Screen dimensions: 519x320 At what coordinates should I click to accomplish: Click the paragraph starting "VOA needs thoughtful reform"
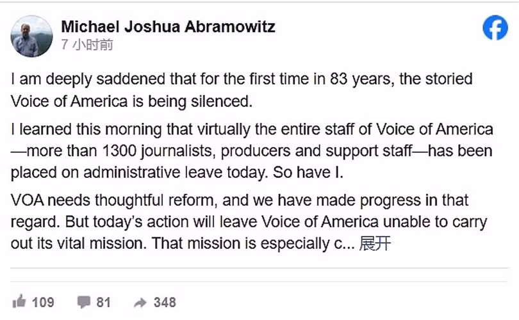(249, 221)
